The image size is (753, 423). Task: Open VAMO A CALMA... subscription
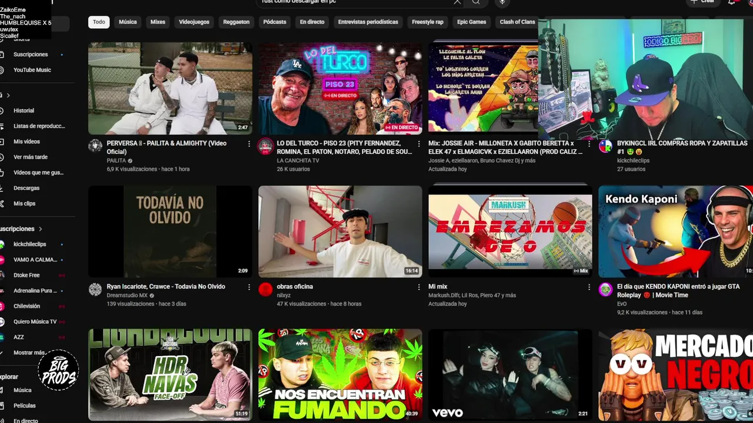click(35, 260)
